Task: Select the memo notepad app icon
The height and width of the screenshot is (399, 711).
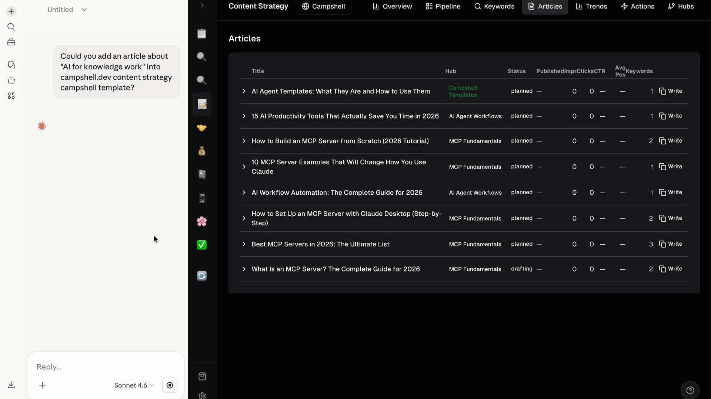Action: tap(202, 105)
